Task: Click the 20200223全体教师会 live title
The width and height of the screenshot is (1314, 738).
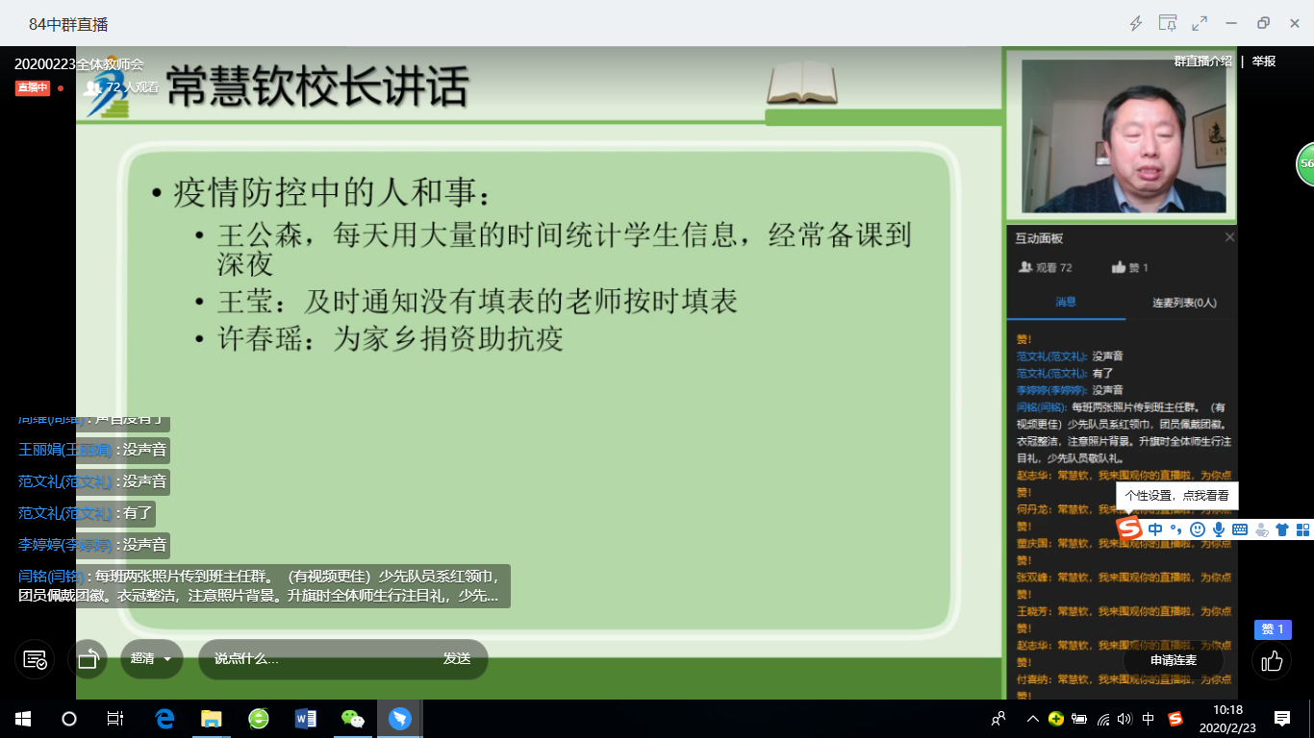Action: coord(79,64)
